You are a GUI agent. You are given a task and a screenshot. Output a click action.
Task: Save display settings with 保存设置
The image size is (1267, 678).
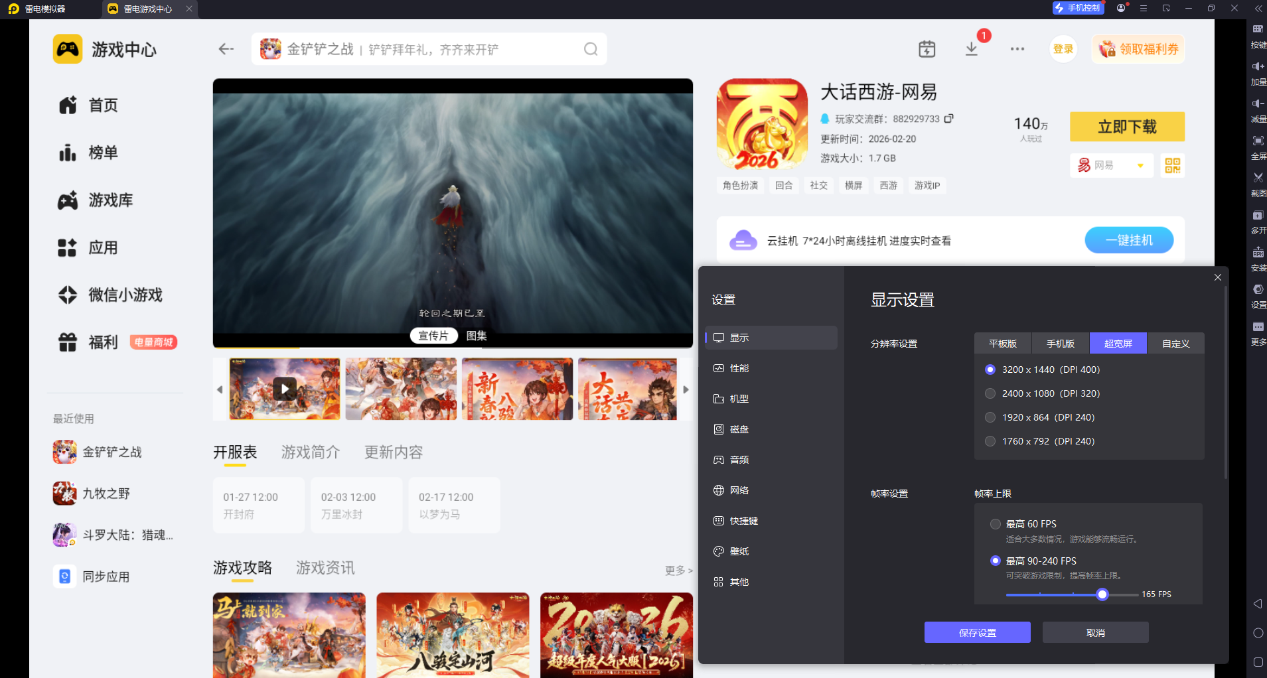coord(978,632)
